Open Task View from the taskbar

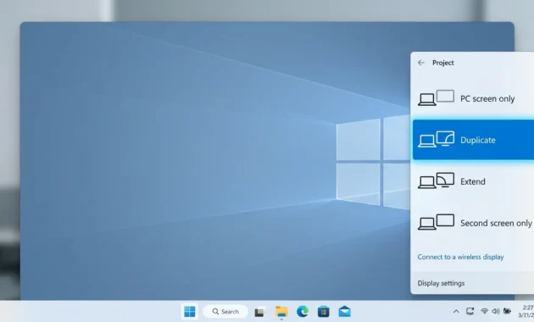[x=259, y=312]
